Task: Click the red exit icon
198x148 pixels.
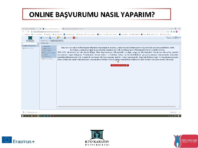Action: [x=74, y=38]
